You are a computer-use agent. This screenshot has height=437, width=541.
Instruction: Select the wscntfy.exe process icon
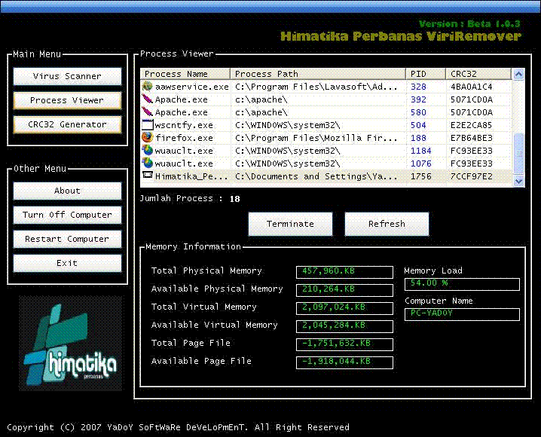148,125
